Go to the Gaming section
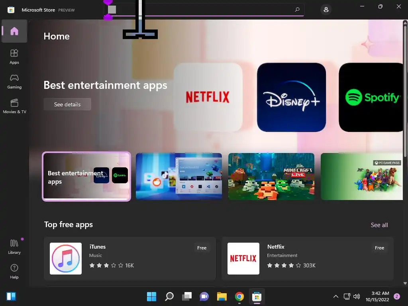The image size is (408, 306). 14,82
